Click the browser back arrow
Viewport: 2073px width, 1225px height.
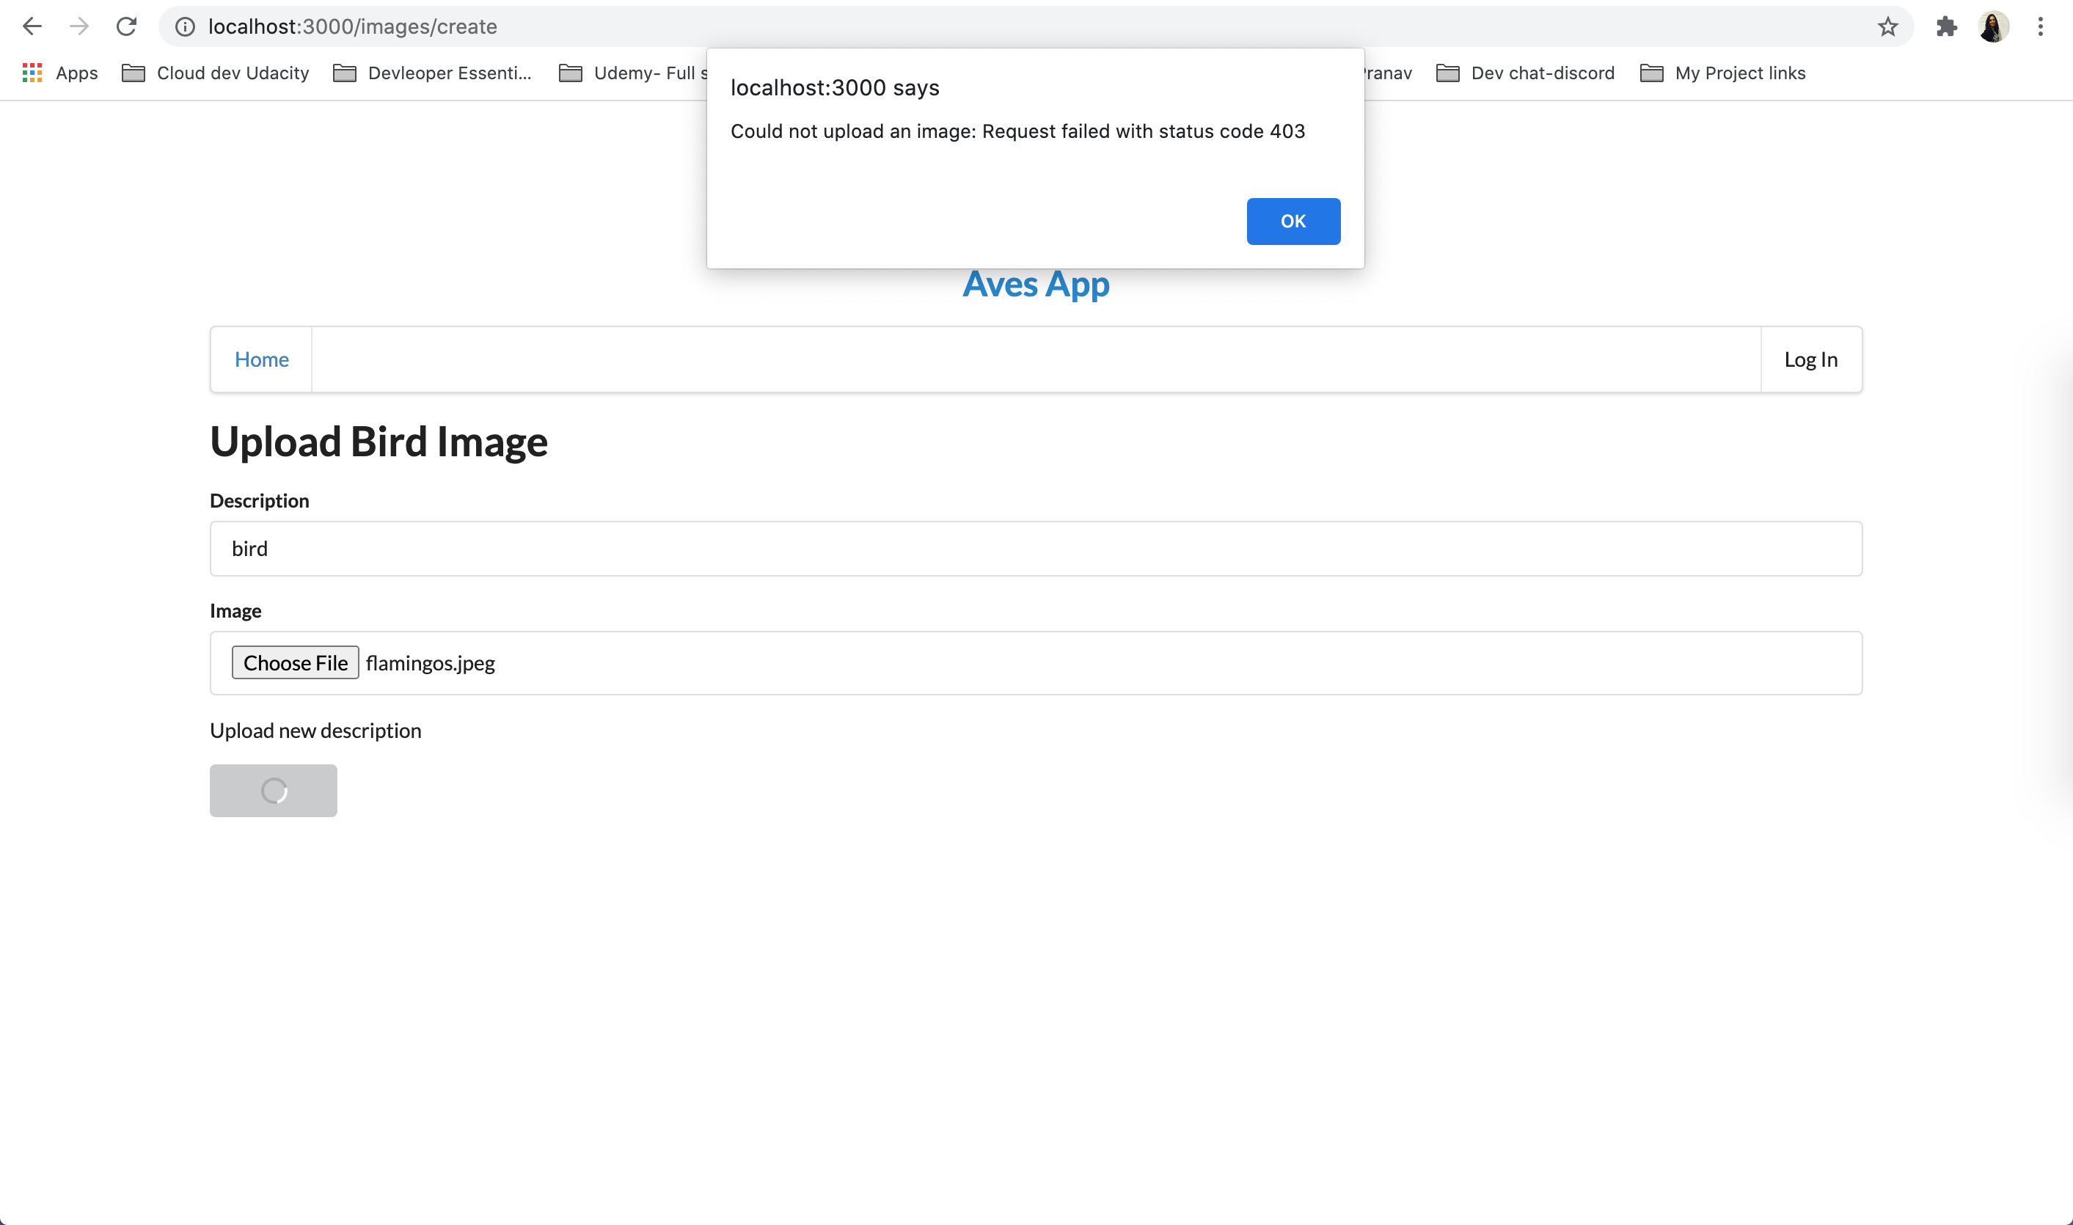32,26
